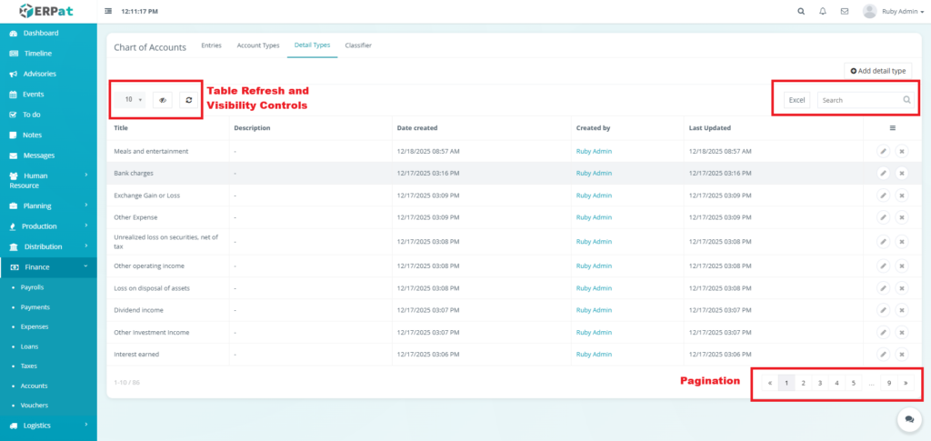Click the top bar search magnifier icon

(801, 12)
